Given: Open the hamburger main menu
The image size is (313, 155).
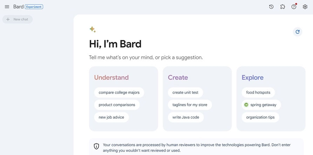Looking at the screenshot, I should (7, 7).
